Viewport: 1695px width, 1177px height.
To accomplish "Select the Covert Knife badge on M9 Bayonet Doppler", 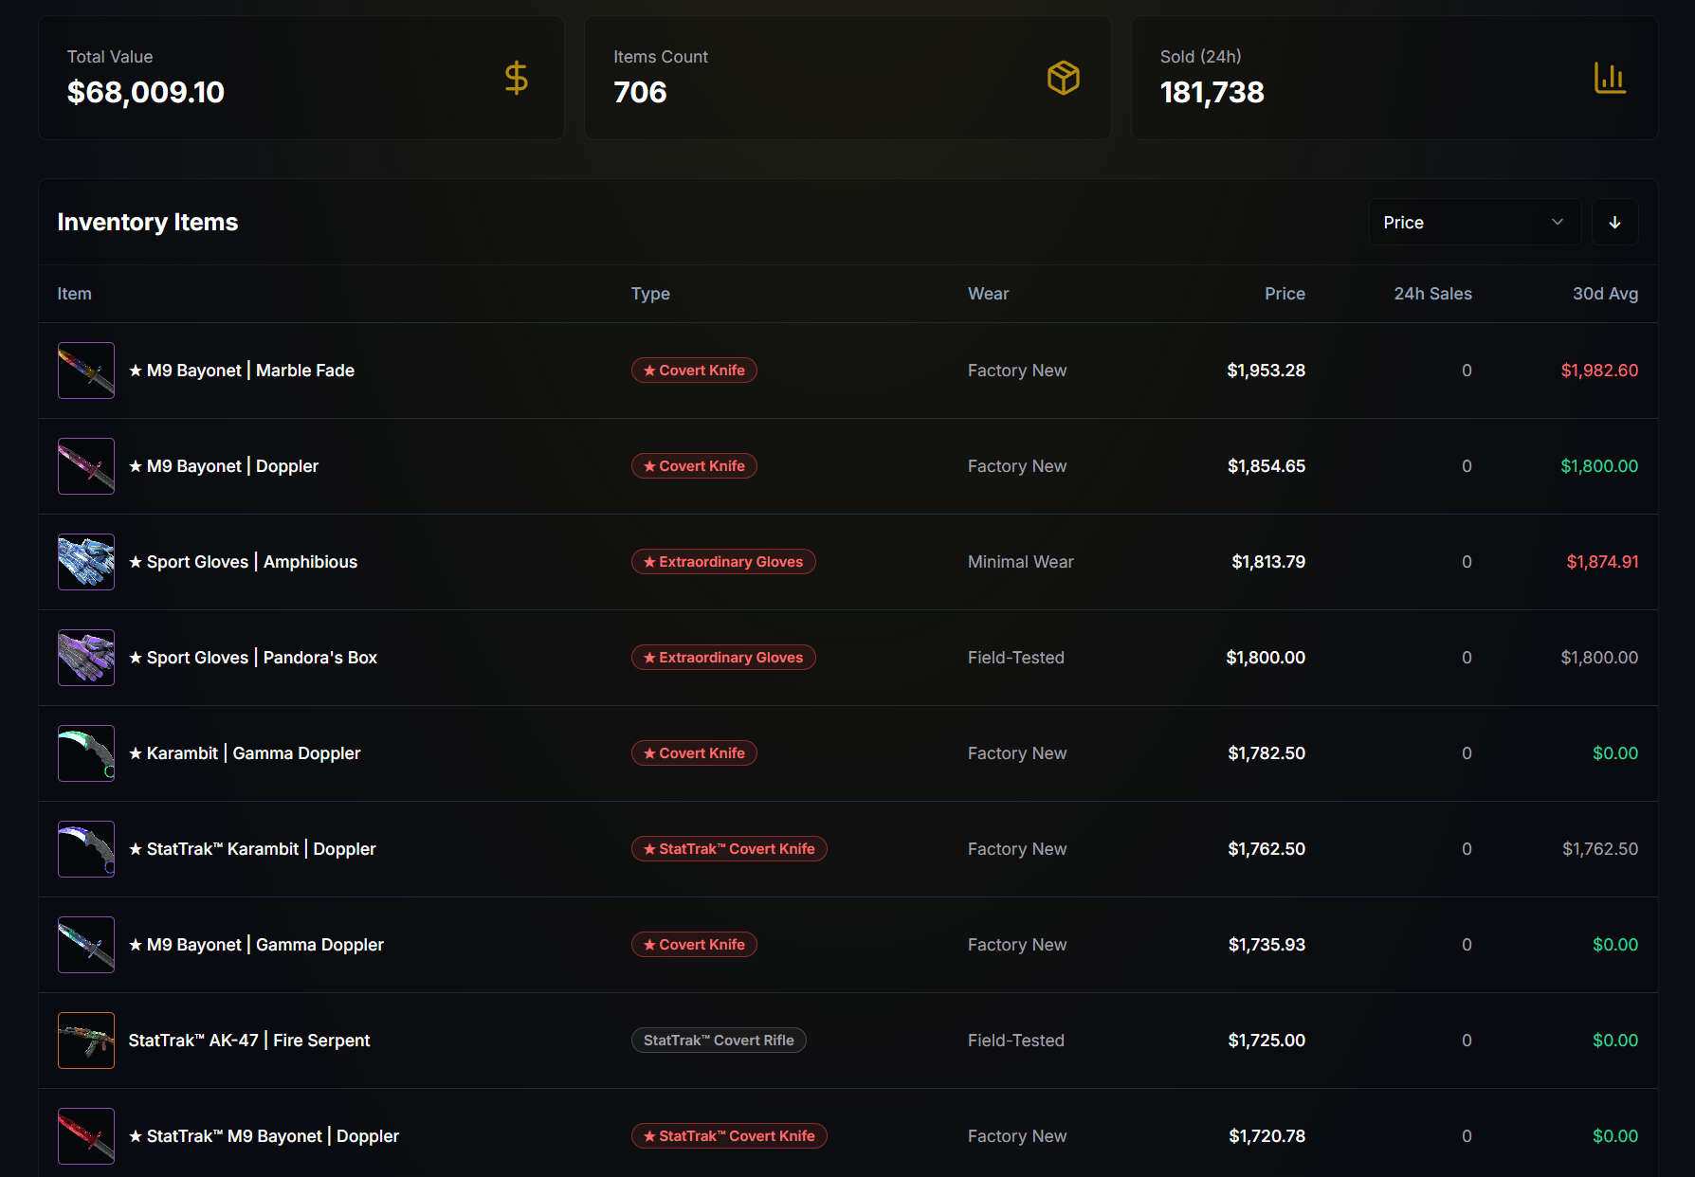I will [694, 465].
